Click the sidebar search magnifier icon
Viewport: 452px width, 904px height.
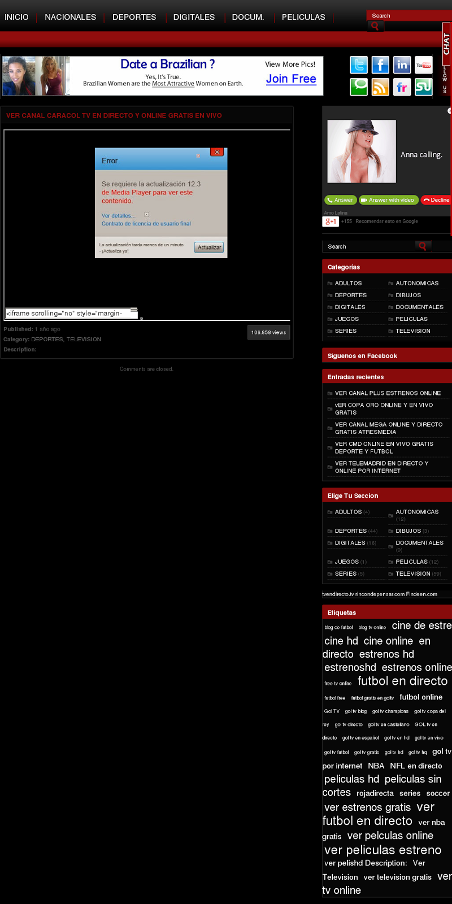click(x=423, y=246)
